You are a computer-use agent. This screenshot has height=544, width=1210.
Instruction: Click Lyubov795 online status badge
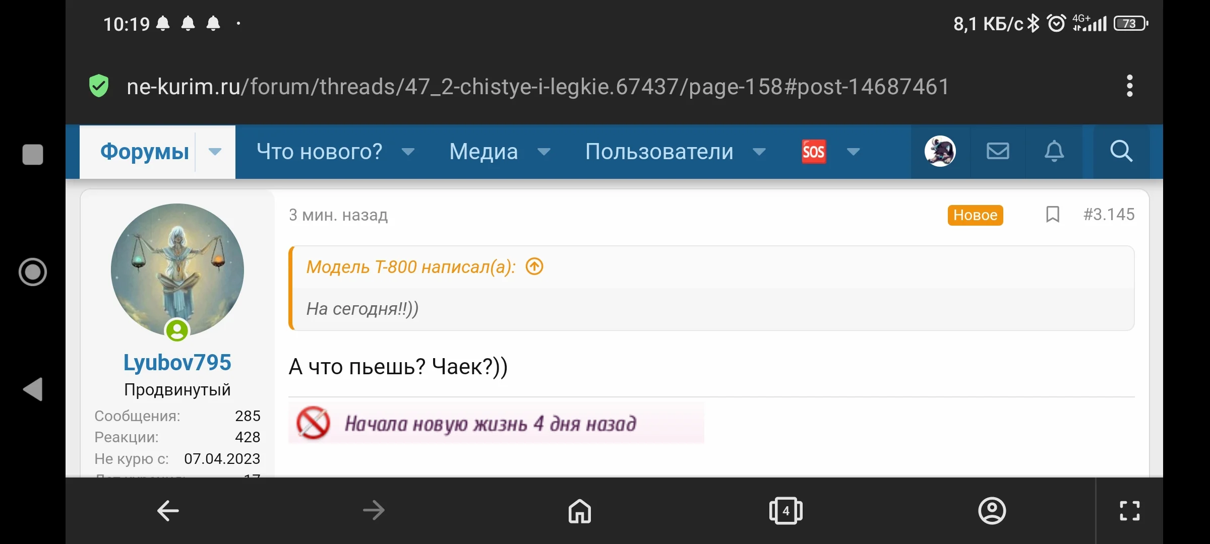click(177, 331)
